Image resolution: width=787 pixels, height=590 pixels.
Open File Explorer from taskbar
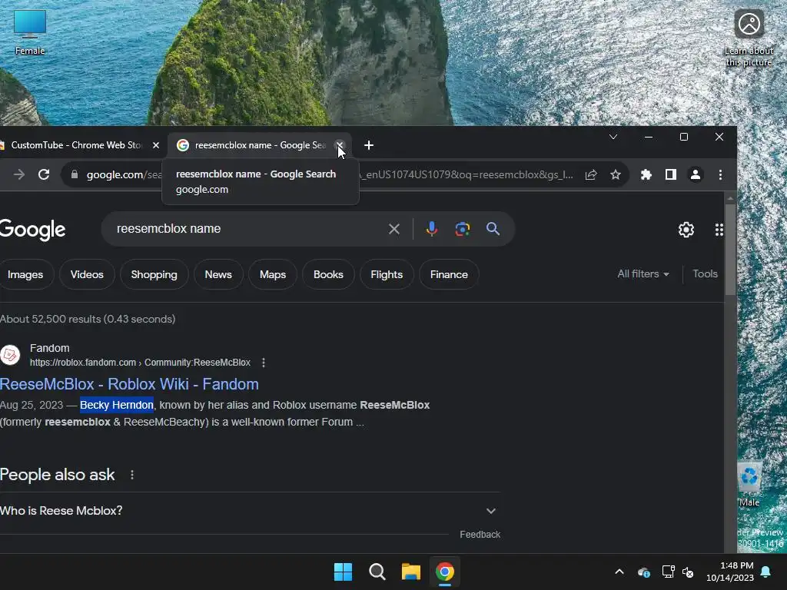point(410,572)
